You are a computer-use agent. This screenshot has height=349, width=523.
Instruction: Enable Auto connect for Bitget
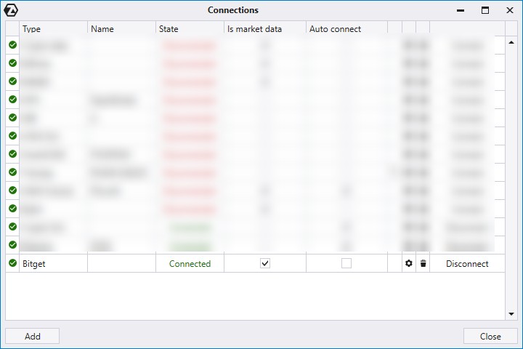coord(346,263)
